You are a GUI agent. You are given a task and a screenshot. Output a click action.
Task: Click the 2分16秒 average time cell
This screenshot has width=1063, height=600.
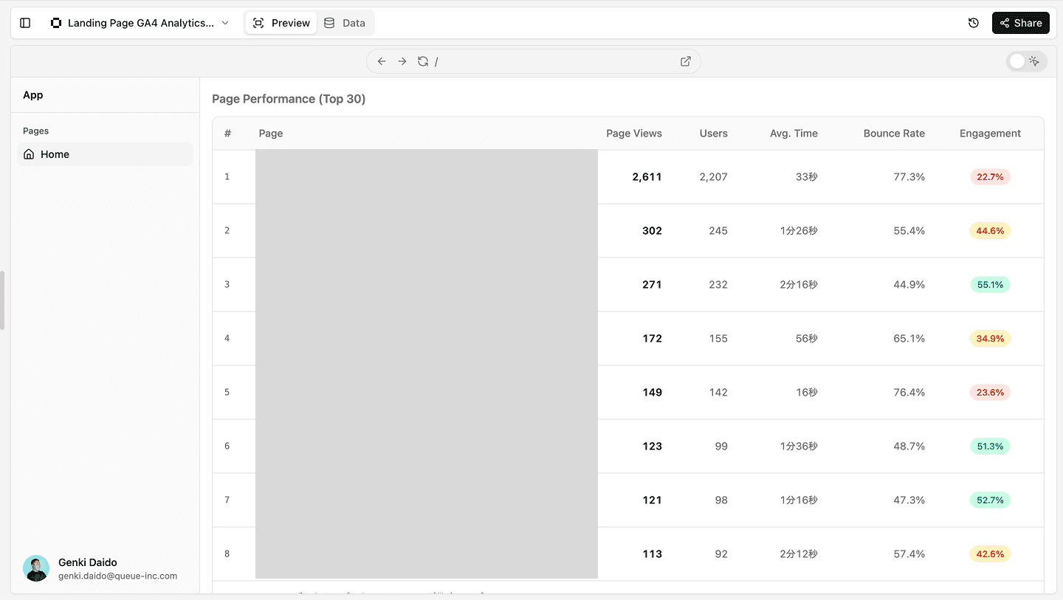pyautogui.click(x=799, y=284)
